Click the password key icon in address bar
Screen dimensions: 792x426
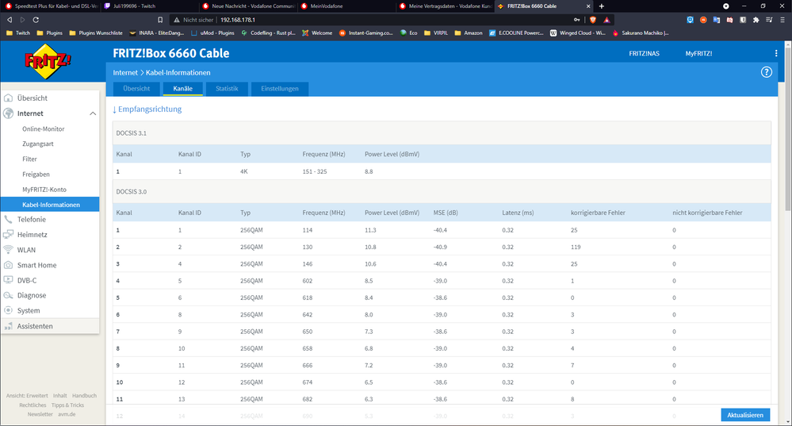pos(577,20)
